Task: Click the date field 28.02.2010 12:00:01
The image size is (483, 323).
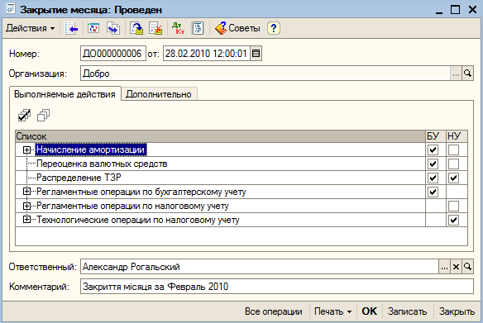Action: click(x=207, y=54)
